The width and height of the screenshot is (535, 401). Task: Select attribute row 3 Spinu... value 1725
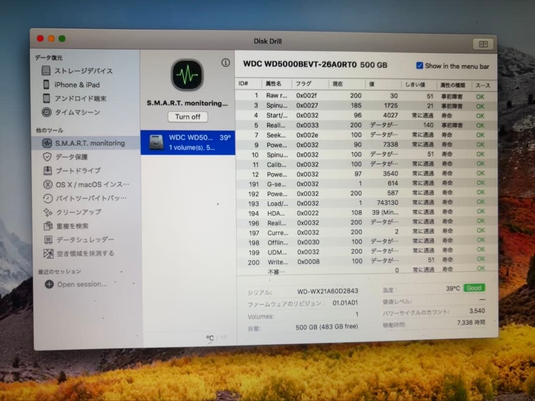366,106
